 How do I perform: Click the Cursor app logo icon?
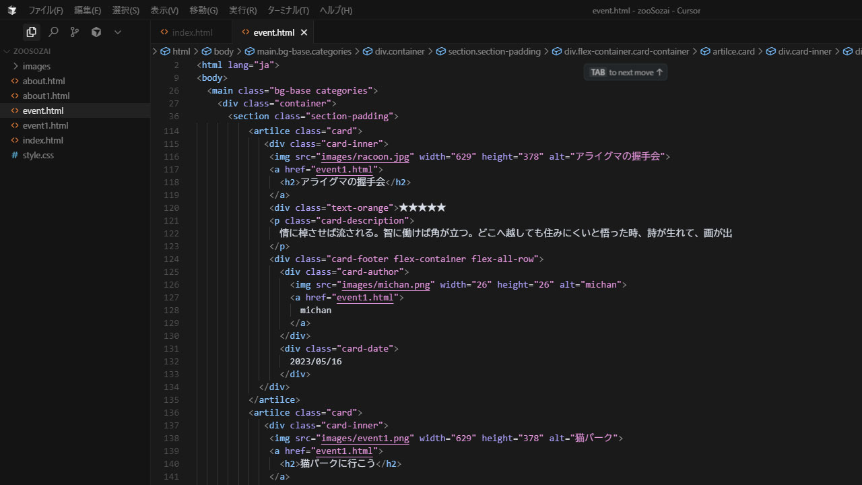pyautogui.click(x=11, y=10)
